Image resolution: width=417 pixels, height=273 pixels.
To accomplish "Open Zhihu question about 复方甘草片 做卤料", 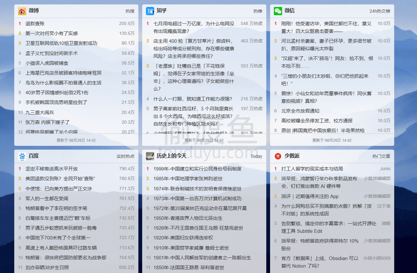I will [x=194, y=48].
